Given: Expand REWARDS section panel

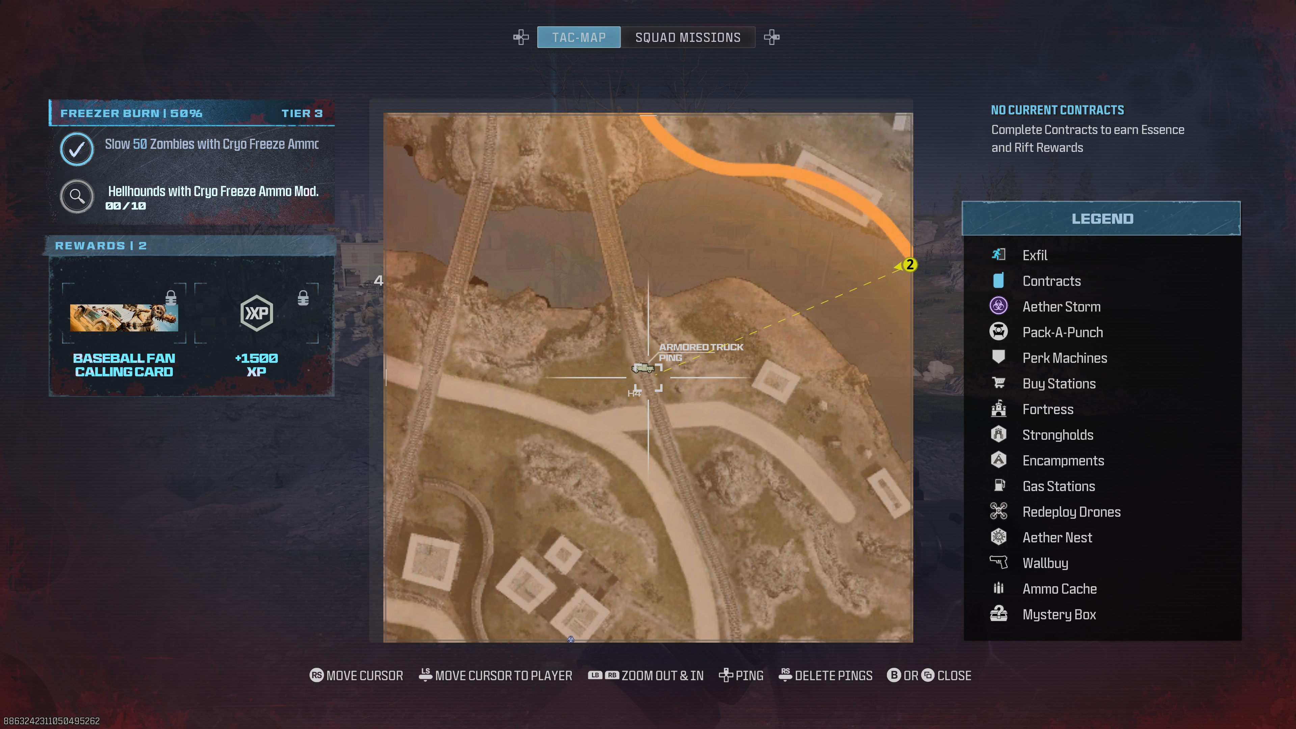Looking at the screenshot, I should pos(101,245).
